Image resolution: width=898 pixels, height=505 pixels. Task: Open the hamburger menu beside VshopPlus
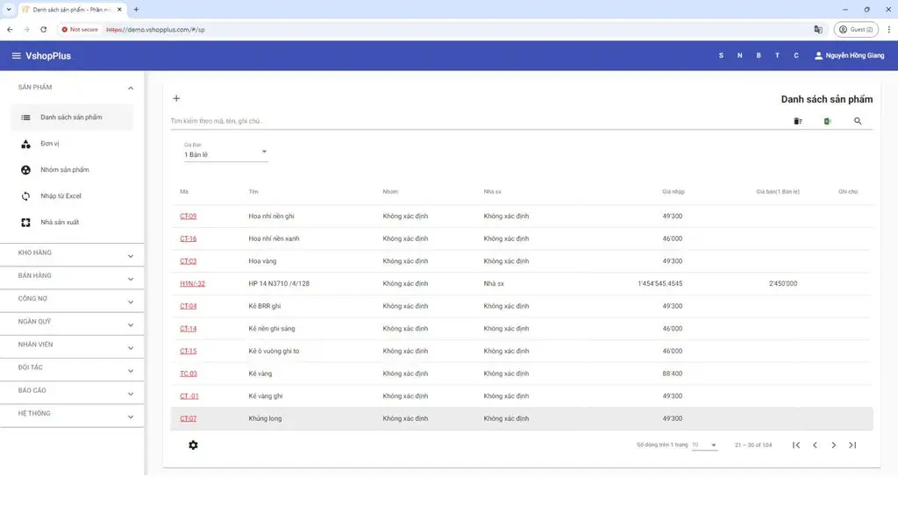coord(16,55)
